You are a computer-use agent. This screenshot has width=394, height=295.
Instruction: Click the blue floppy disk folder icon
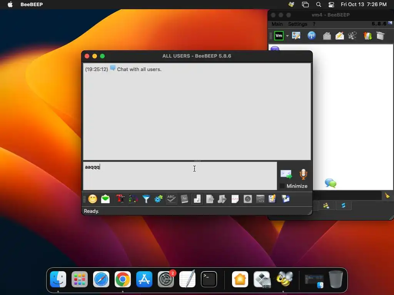(286, 199)
